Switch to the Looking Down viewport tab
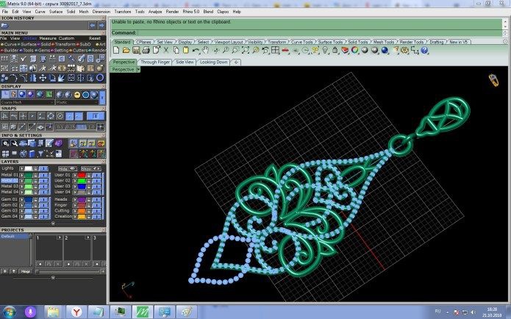 point(213,62)
